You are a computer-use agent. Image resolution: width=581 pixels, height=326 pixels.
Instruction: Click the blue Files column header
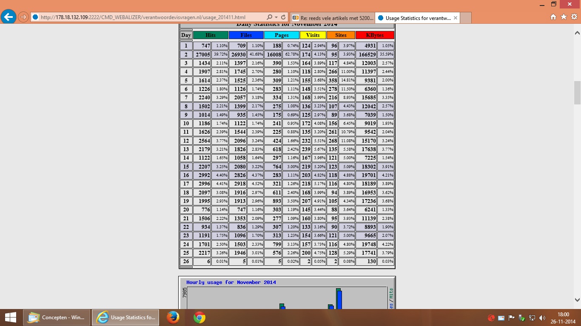246,35
